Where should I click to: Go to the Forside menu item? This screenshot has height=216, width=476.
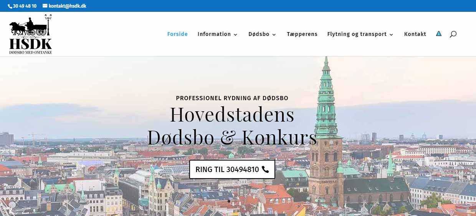pyautogui.click(x=177, y=34)
